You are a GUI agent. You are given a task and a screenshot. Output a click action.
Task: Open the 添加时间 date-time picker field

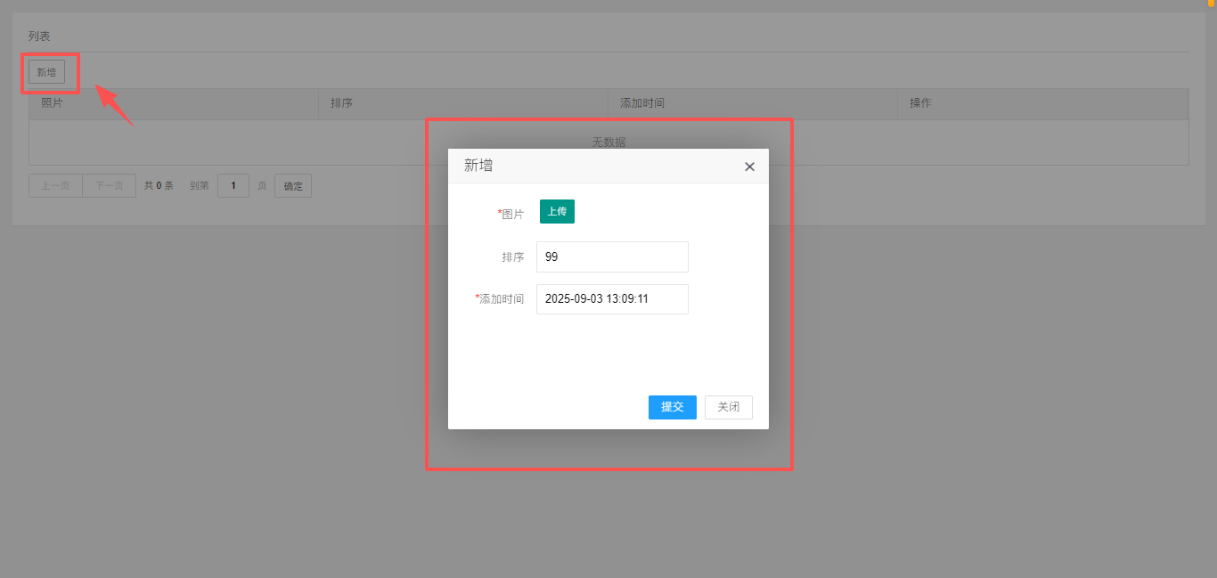tap(612, 299)
